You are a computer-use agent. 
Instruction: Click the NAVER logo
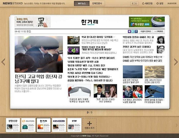pyautogui.click(x=172, y=4)
